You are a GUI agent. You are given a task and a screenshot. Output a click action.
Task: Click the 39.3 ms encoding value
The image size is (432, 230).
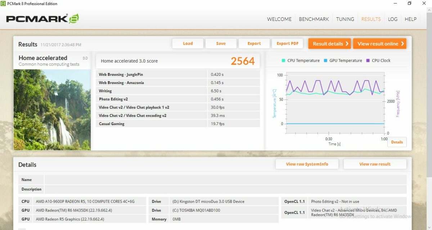[218, 115]
